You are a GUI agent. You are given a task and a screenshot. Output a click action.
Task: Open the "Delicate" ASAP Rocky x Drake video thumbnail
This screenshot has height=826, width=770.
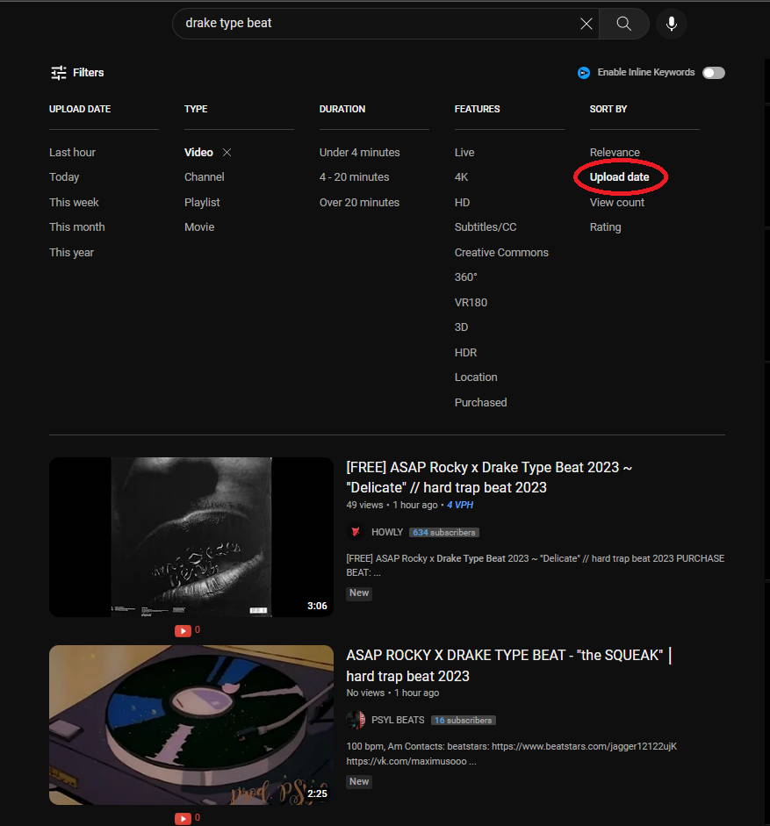pyautogui.click(x=191, y=537)
